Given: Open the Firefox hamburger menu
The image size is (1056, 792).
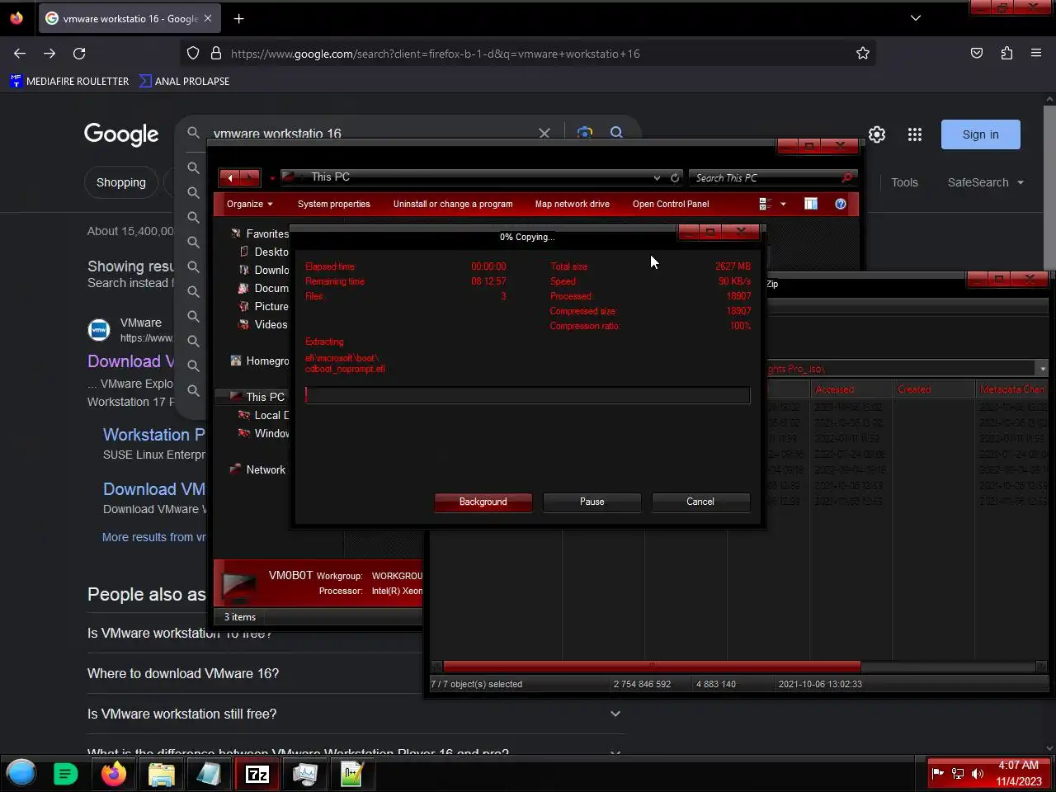Looking at the screenshot, I should click(x=1036, y=54).
